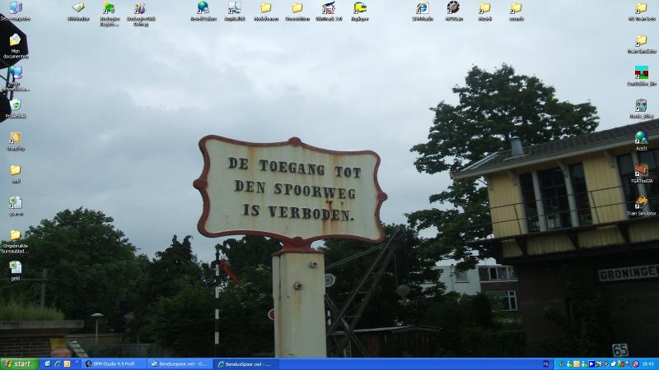Select the Route Riter shortcut icon

(x=642, y=109)
